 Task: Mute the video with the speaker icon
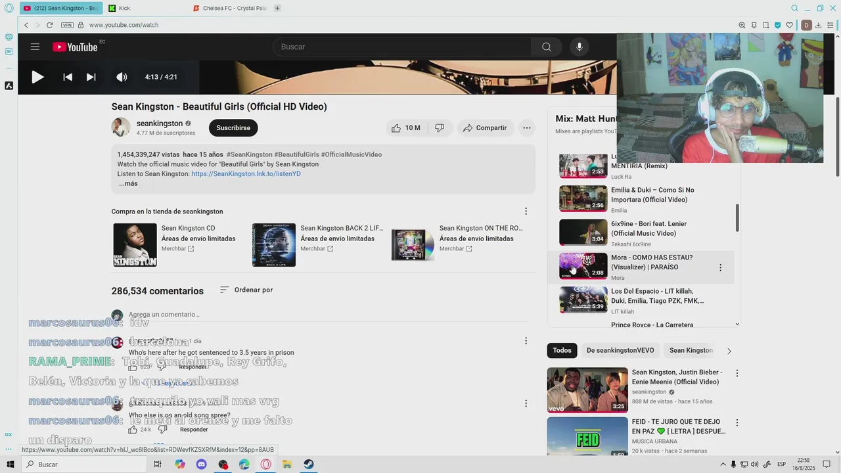122,77
